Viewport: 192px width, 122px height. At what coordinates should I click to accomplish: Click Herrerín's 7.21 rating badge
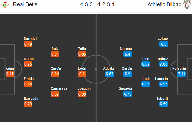(x=182, y=74)
